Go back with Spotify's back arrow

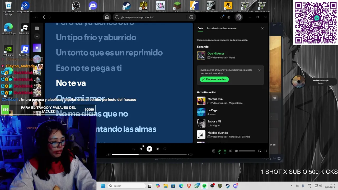(x=44, y=17)
